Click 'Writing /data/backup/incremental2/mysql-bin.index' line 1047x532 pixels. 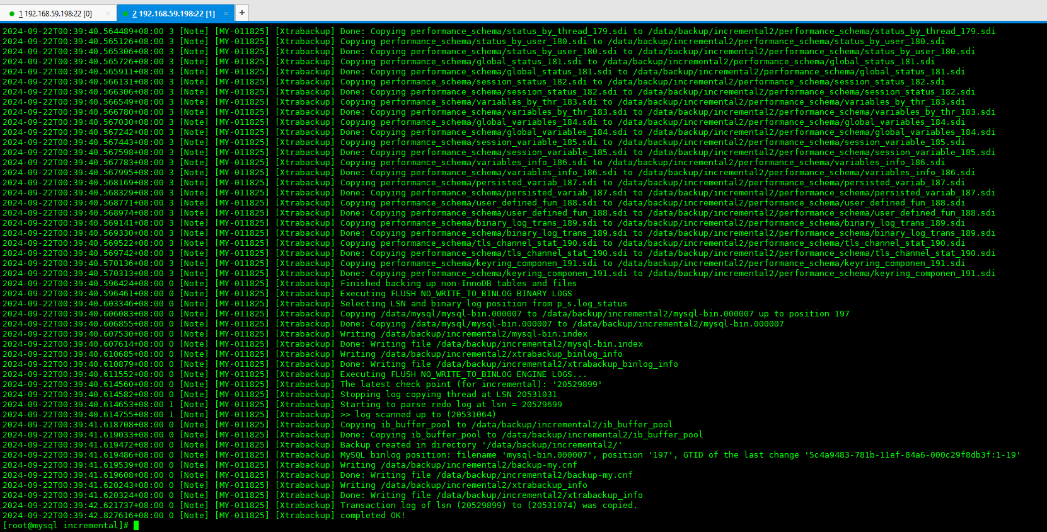coord(295,334)
